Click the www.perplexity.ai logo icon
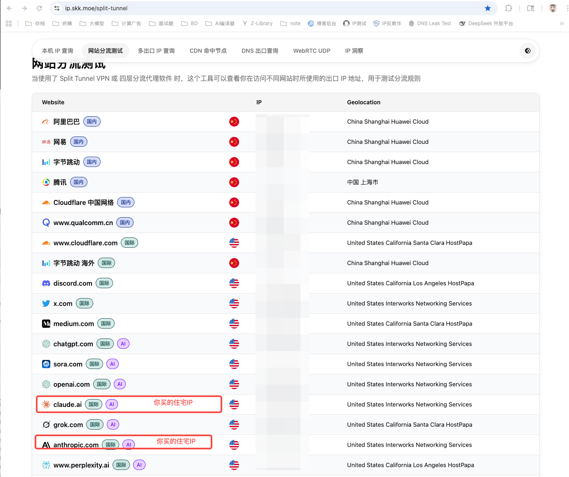The image size is (569, 477). (x=46, y=465)
